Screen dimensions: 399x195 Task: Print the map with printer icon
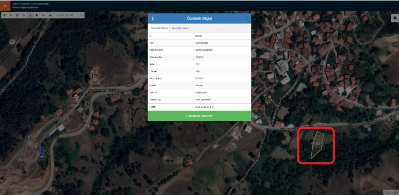(x=50, y=15)
